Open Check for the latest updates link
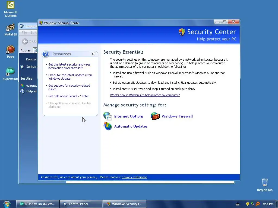278x208 pixels. click(x=70, y=77)
